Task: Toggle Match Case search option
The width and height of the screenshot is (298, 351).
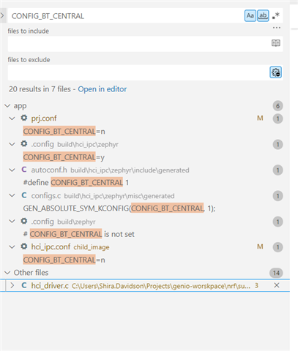Action: (250, 16)
